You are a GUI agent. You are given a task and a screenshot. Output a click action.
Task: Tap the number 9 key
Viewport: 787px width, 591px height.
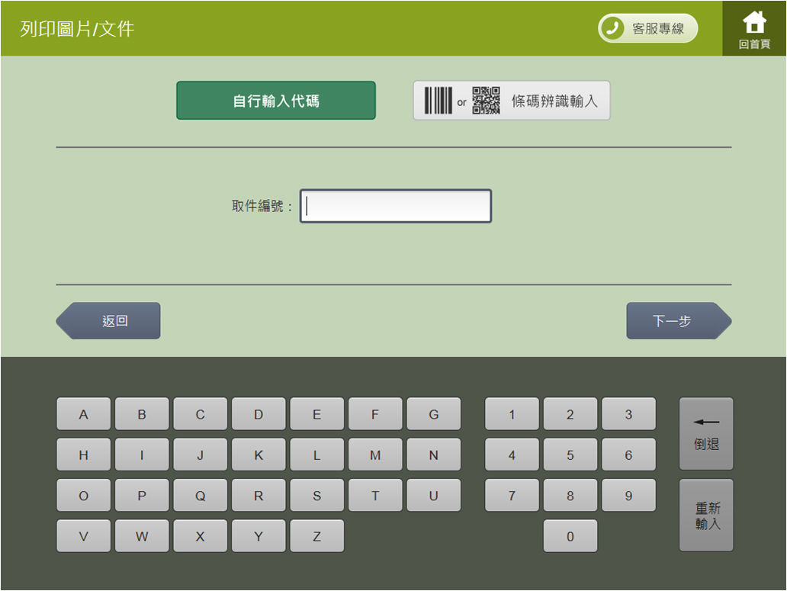(628, 495)
